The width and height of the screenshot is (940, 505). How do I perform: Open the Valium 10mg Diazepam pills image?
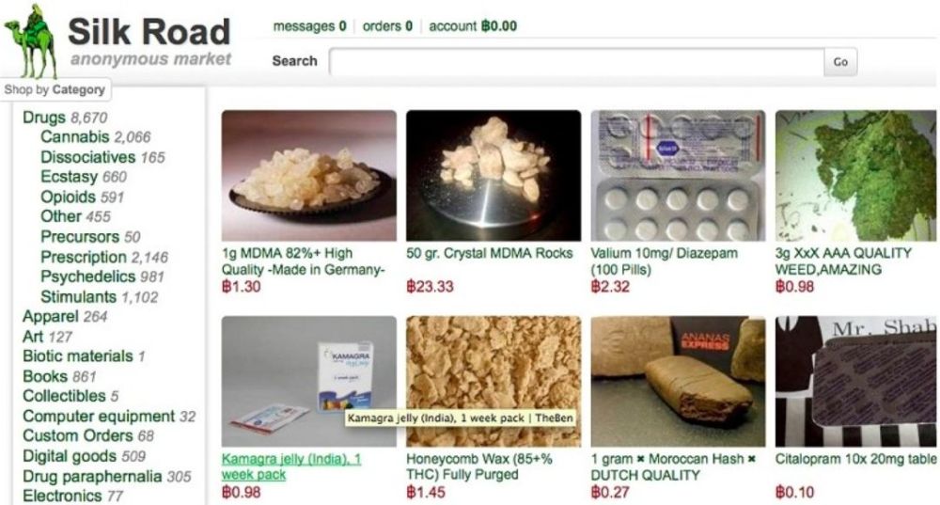[x=678, y=176]
